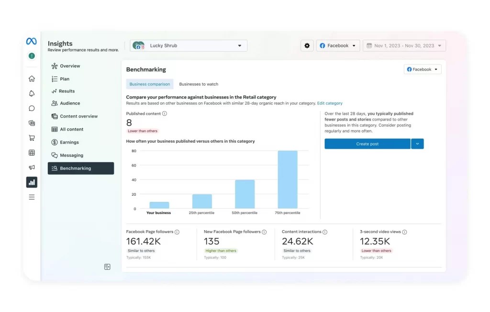Switch to the Businesses to watch tab
This screenshot has height=312, width=490.
[x=199, y=84]
